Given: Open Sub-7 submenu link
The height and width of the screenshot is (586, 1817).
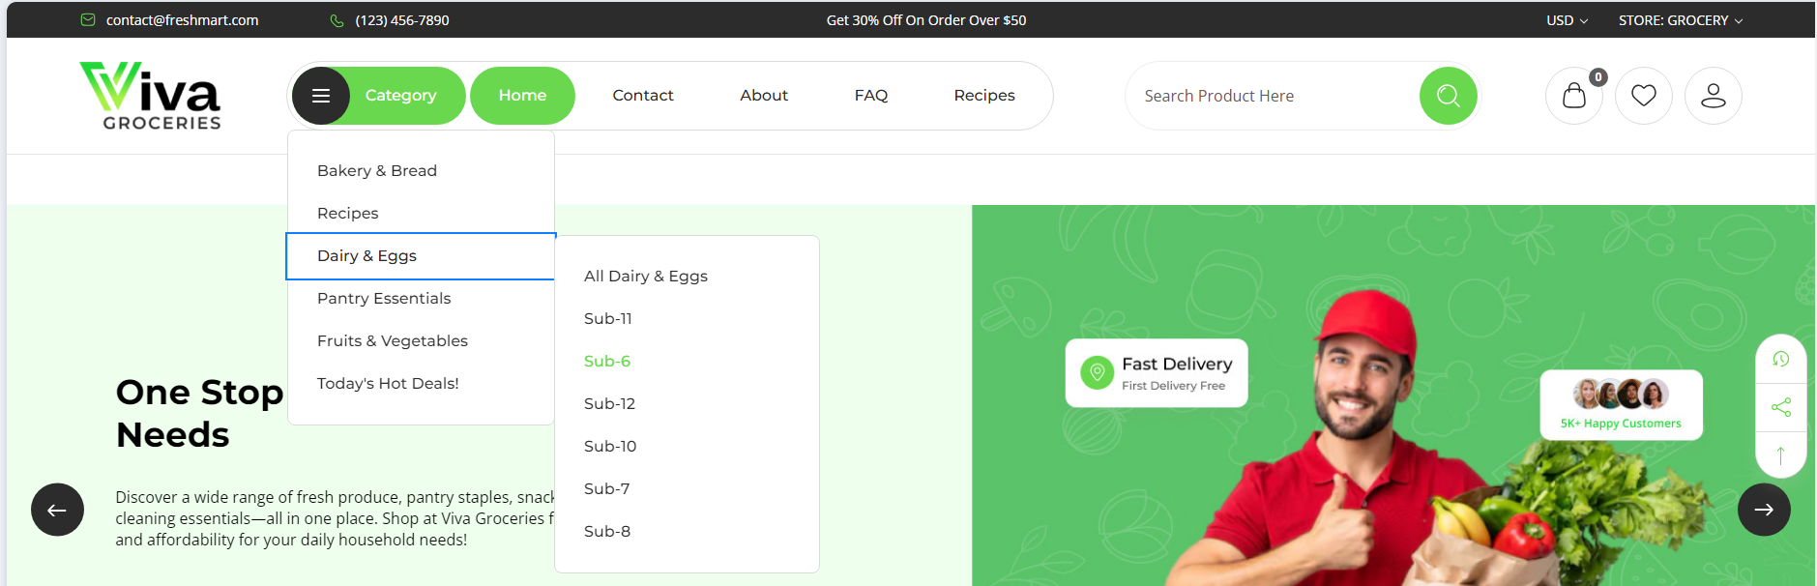Looking at the screenshot, I should [x=606, y=488].
